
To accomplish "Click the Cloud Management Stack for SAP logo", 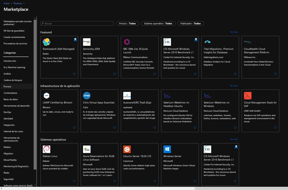I will coord(248,96).
